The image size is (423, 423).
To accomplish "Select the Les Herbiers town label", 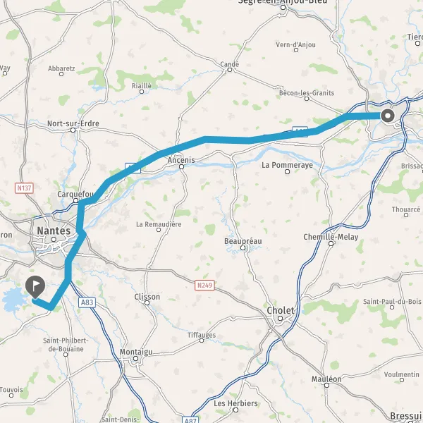I will 235,403.
